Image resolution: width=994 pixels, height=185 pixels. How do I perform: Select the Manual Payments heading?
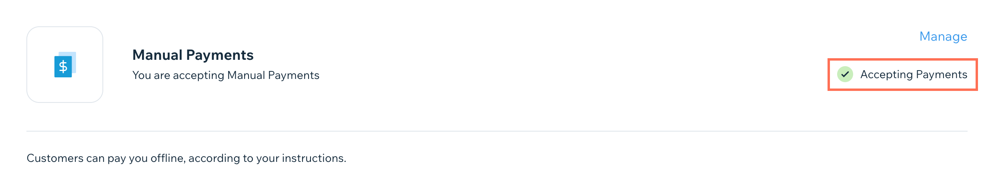click(193, 55)
